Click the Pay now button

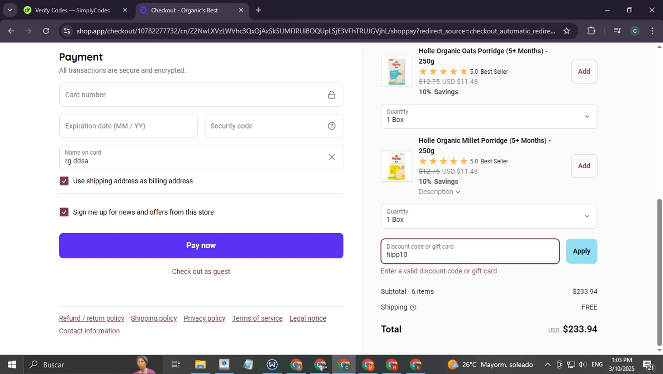click(x=201, y=246)
